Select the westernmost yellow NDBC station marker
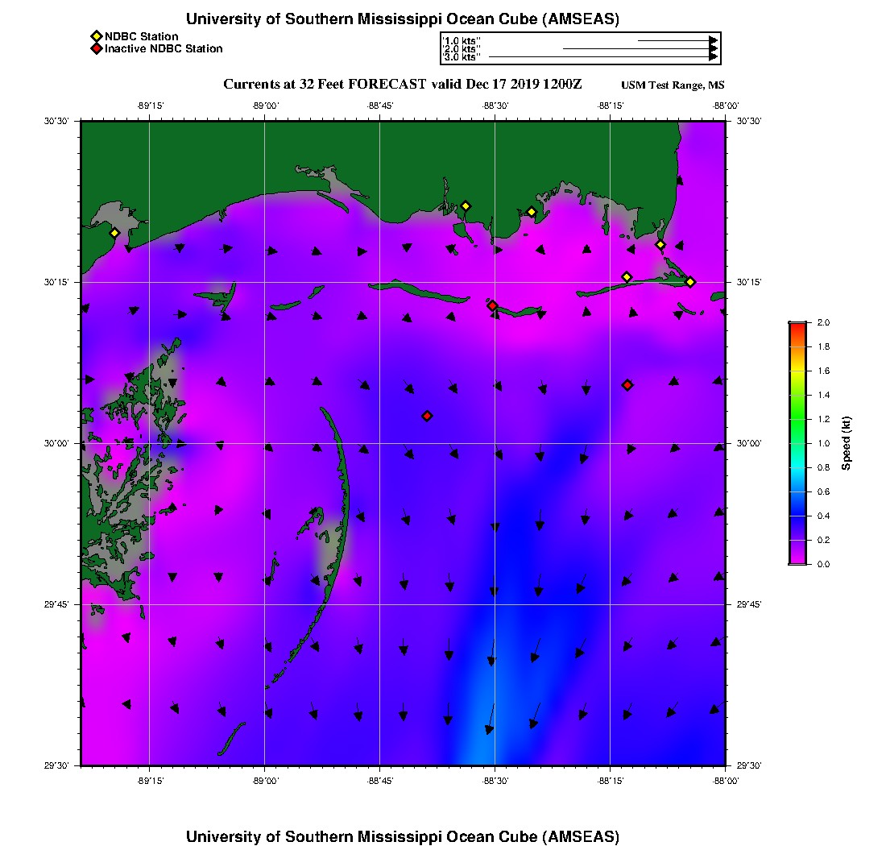 pyautogui.click(x=114, y=233)
